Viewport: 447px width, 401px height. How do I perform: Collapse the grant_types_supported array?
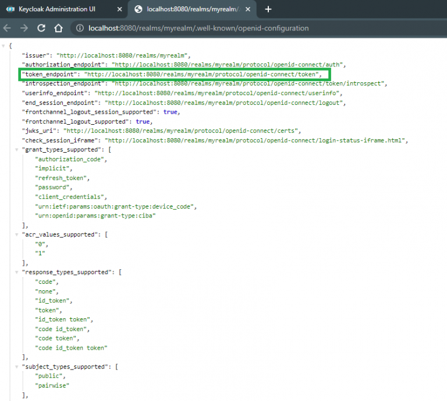[x=16, y=150]
